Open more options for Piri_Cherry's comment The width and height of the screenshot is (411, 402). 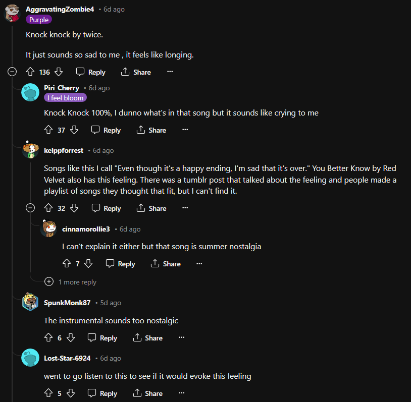pyautogui.click(x=185, y=130)
